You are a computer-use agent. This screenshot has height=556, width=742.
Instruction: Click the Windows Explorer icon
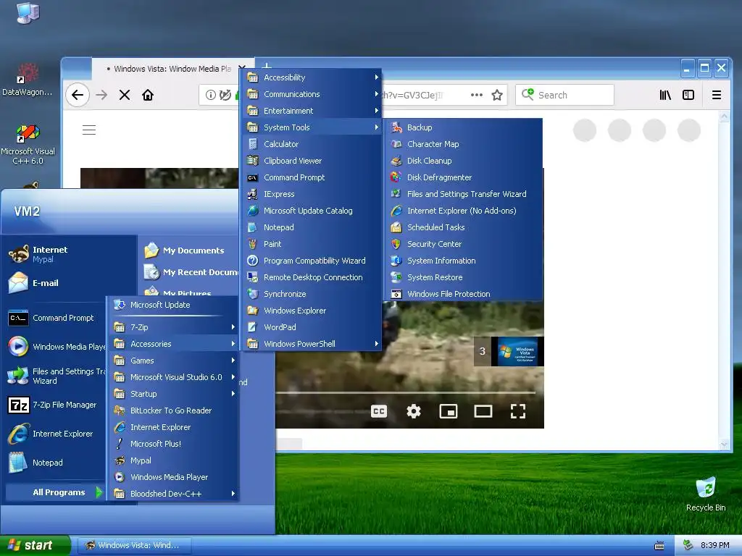pyautogui.click(x=253, y=311)
